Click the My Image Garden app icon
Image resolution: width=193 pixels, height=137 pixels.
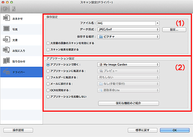coord(101,65)
